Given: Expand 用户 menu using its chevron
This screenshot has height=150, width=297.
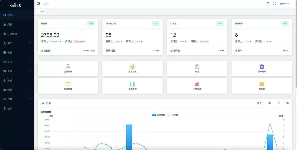Looking at the screenshot, I should click(30, 43).
